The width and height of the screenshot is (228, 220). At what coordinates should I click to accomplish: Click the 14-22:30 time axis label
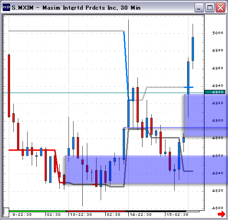pos(141,214)
